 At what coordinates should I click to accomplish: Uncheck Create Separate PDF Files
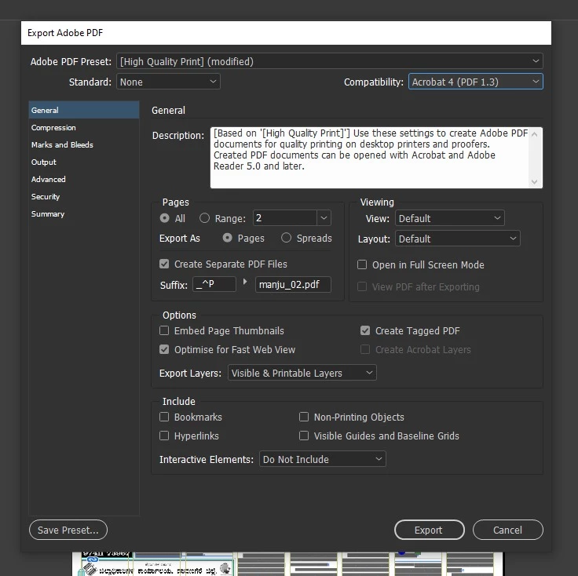[164, 264]
